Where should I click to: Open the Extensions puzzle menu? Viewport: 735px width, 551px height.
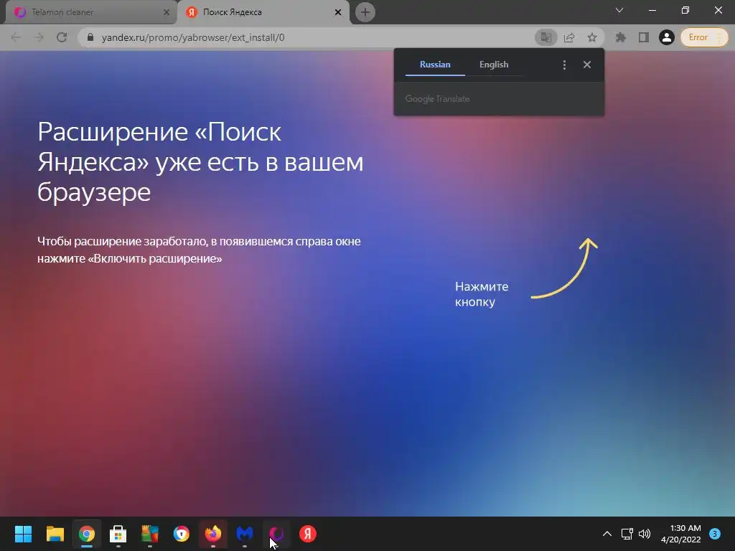(x=621, y=37)
